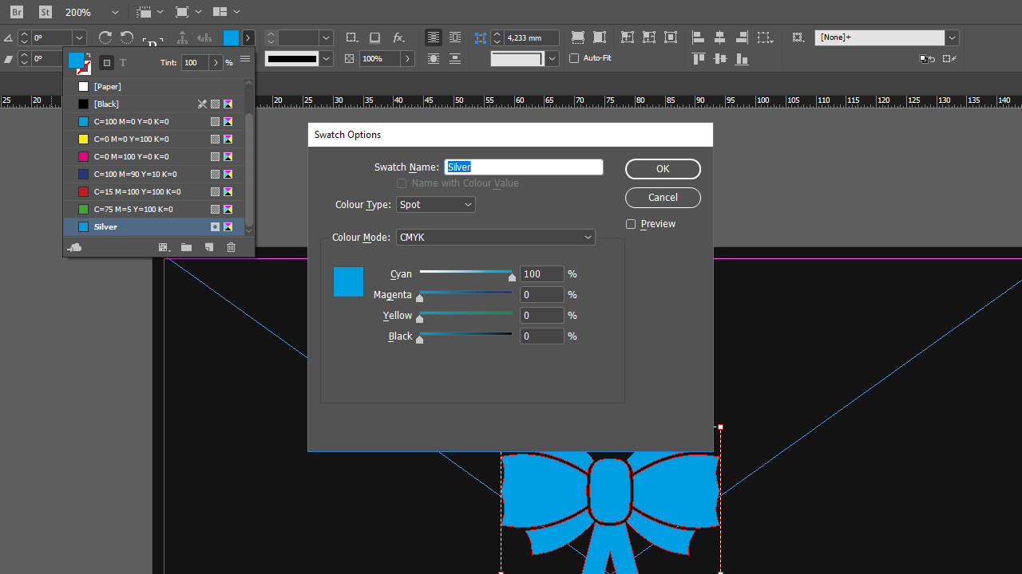Click the Adobe Stock St icon
Screen dimensions: 1022x574
point(46,12)
